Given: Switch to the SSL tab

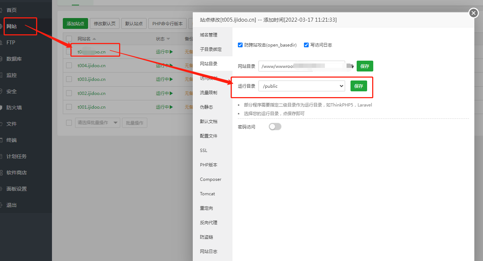Looking at the screenshot, I should point(213,150).
